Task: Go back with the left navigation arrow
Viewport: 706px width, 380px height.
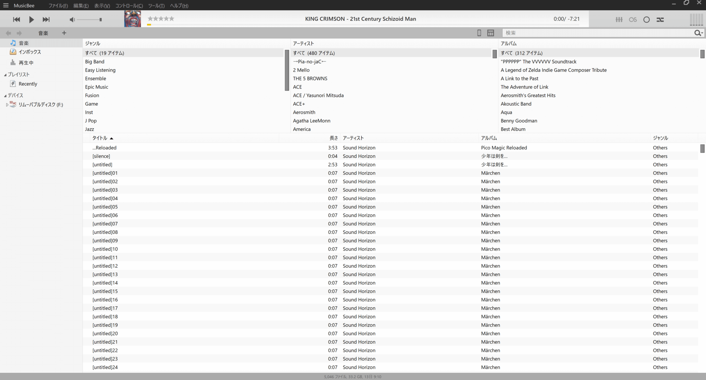Action: click(8, 33)
